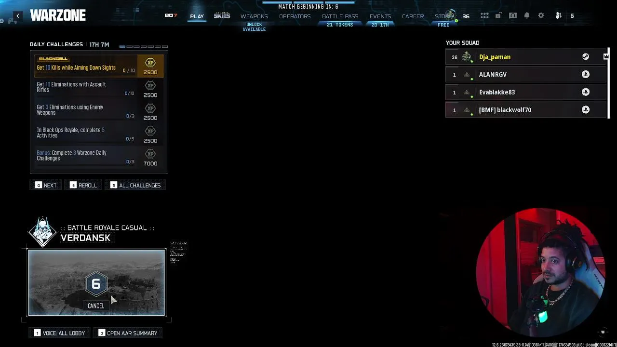
Task: Open the unlock padlock icon
Action: coord(498,16)
